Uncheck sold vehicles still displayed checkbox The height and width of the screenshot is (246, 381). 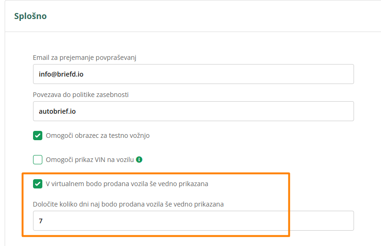pos(38,184)
